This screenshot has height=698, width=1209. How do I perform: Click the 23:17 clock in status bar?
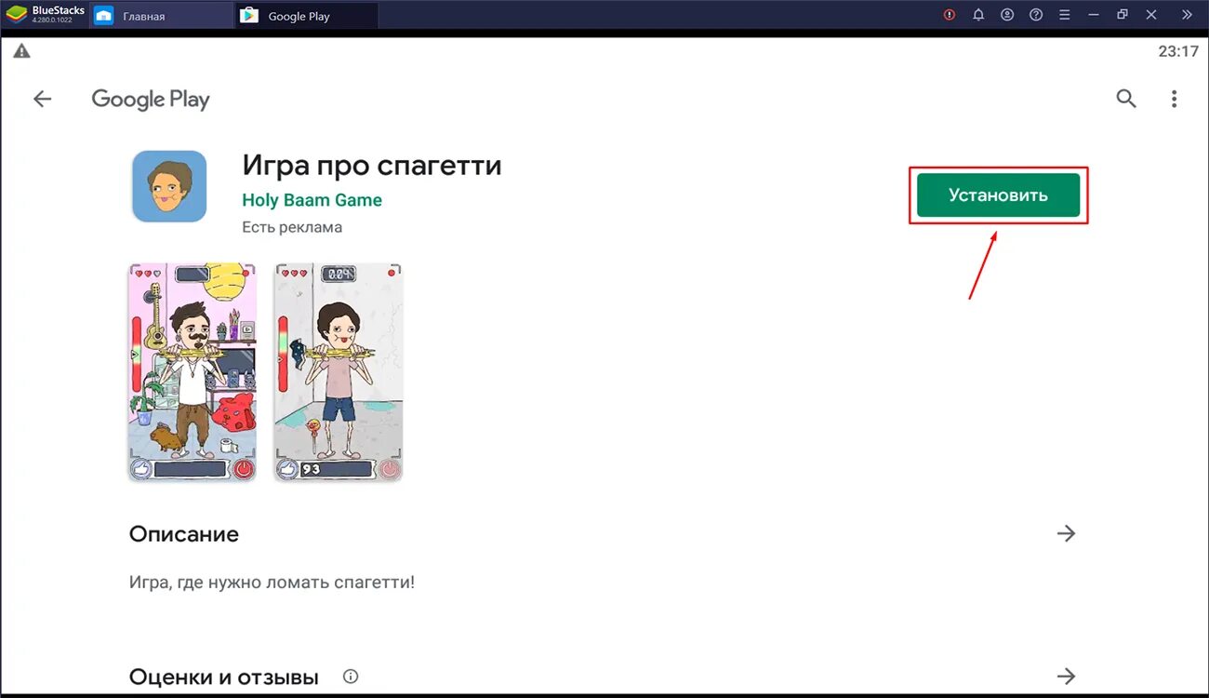pos(1178,52)
